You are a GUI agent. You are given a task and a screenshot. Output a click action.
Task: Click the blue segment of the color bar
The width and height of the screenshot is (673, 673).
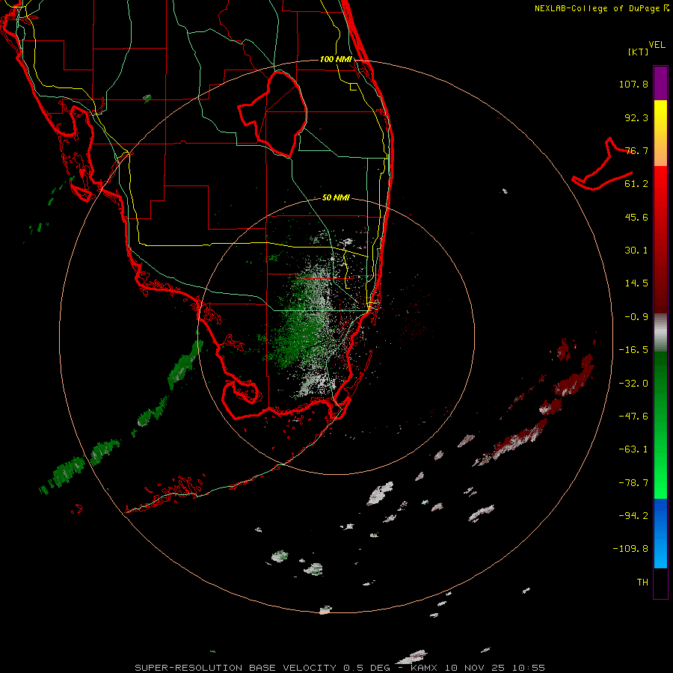click(x=660, y=533)
